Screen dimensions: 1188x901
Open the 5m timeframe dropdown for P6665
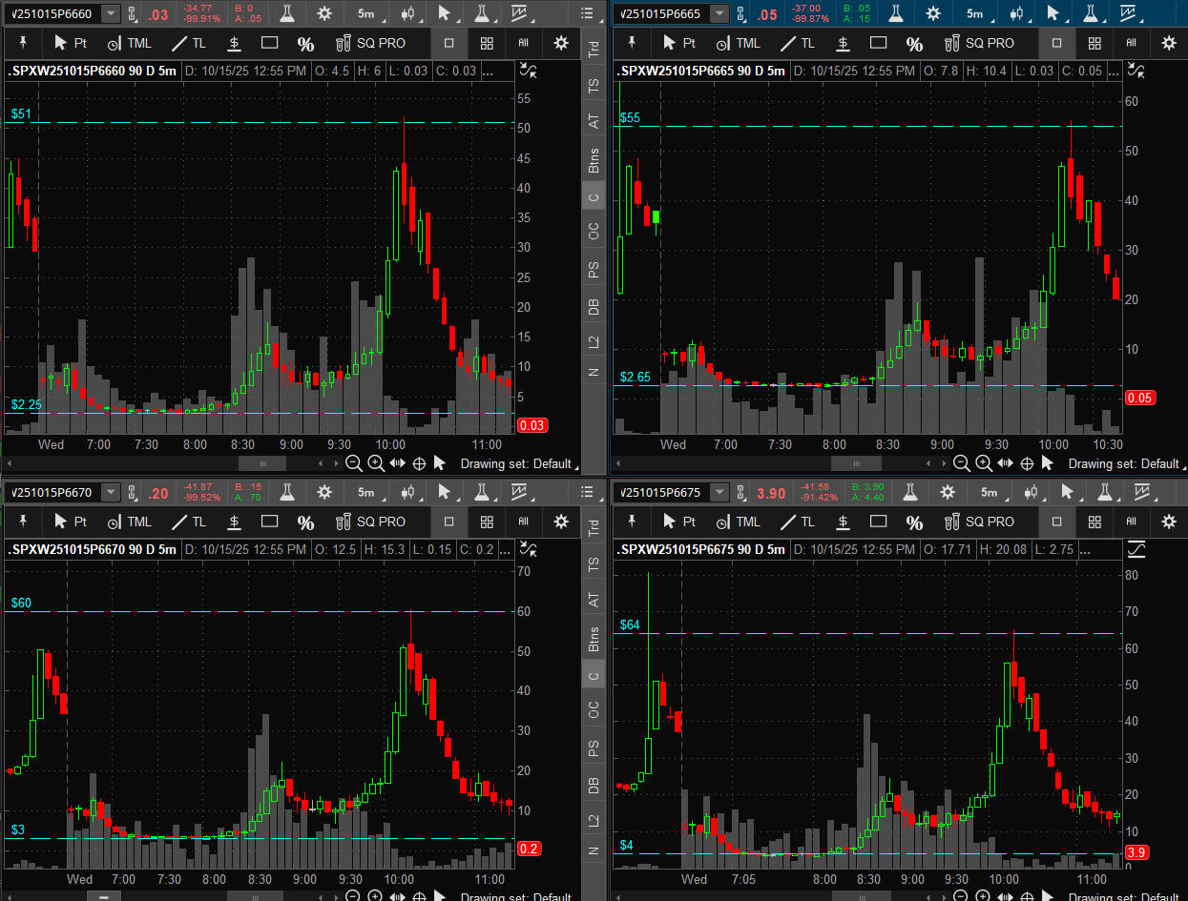coord(974,13)
